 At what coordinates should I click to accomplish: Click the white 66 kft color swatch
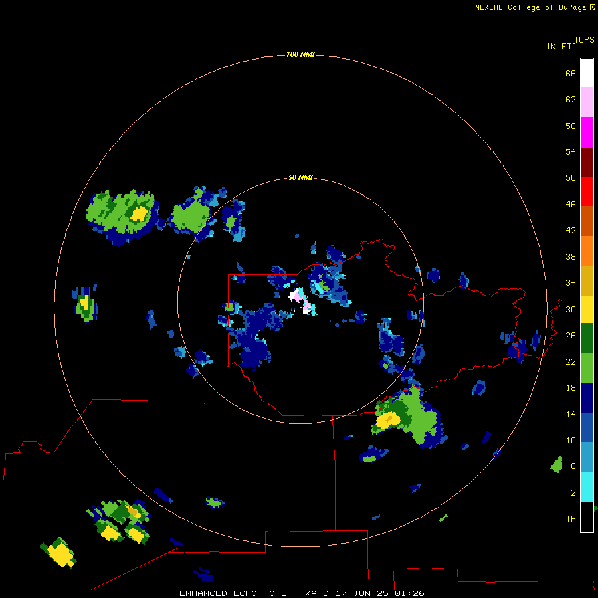coord(587,73)
